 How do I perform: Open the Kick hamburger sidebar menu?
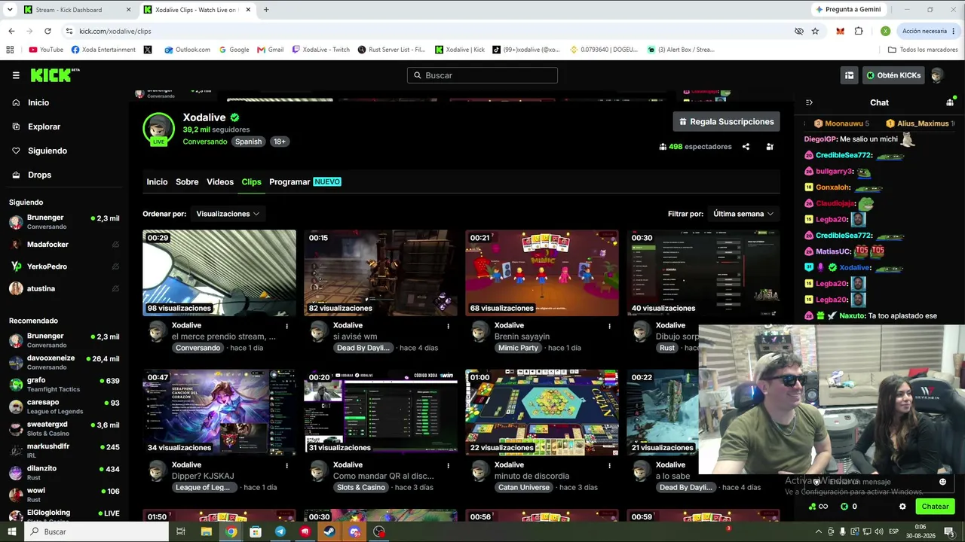16,75
